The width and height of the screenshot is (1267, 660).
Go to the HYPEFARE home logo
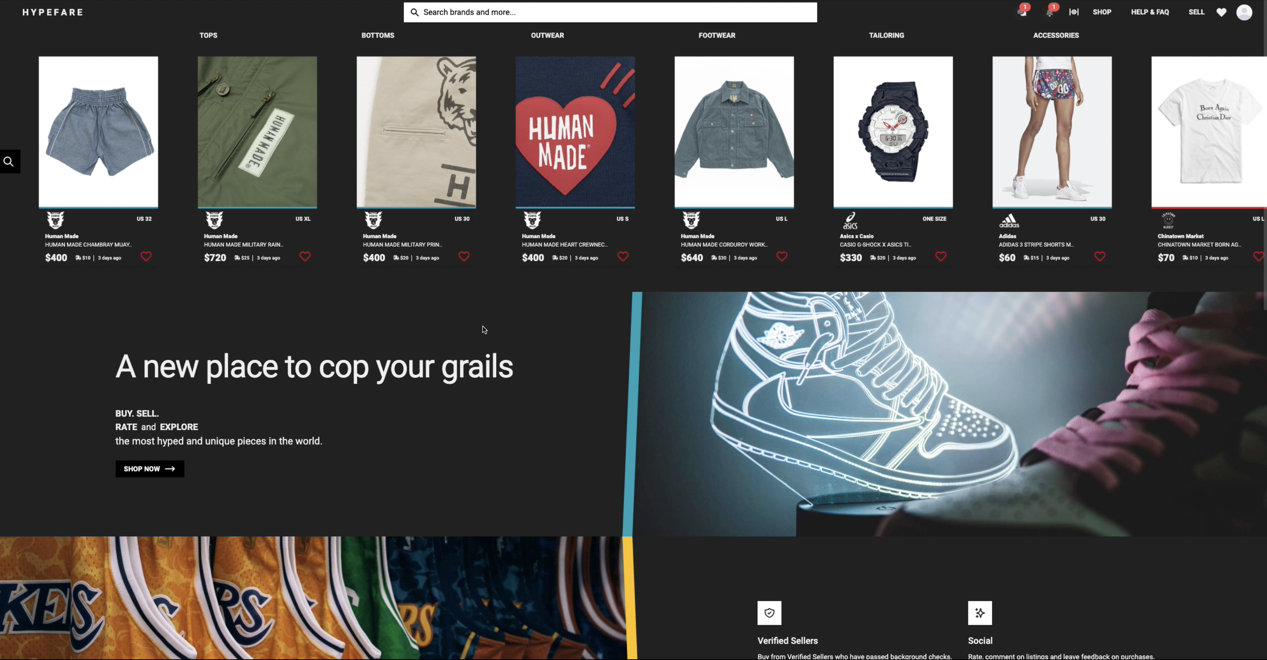click(x=52, y=12)
